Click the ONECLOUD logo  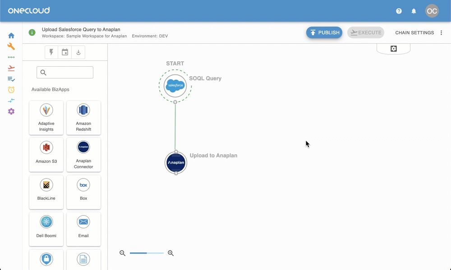[29, 11]
